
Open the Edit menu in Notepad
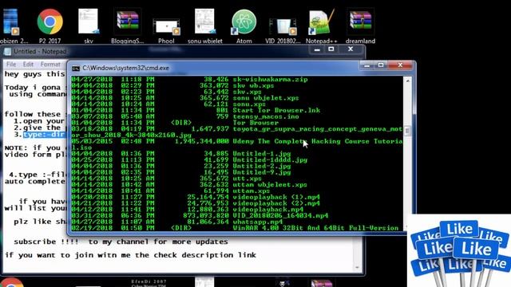(28, 64)
